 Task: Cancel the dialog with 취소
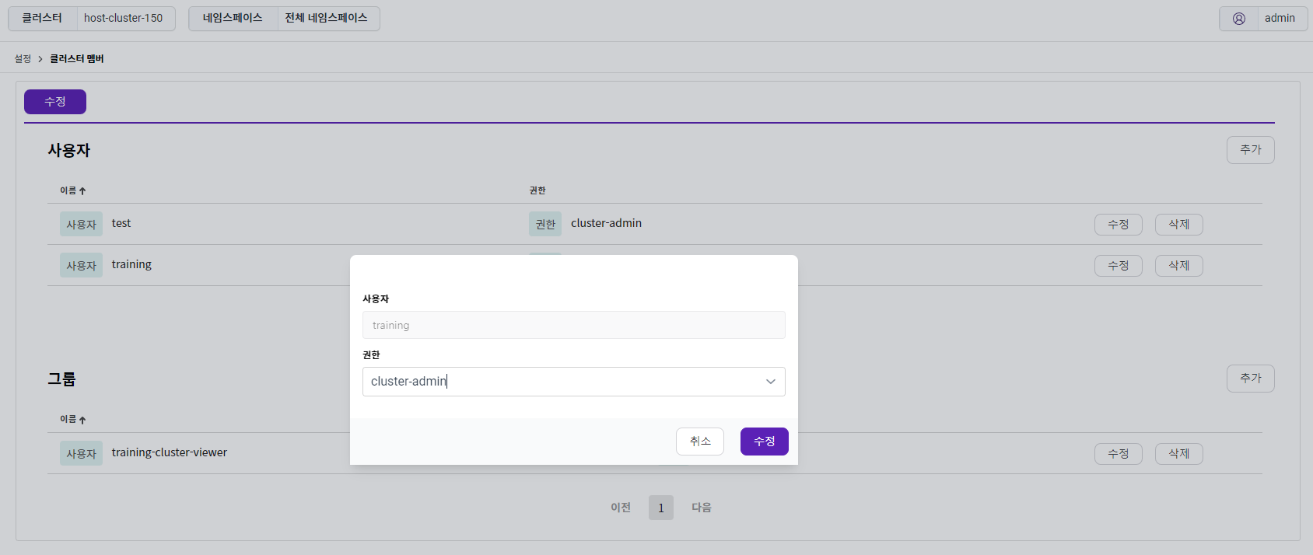pos(700,442)
